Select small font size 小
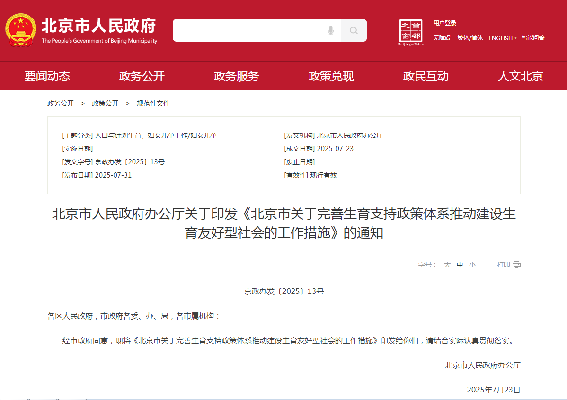 pos(472,265)
